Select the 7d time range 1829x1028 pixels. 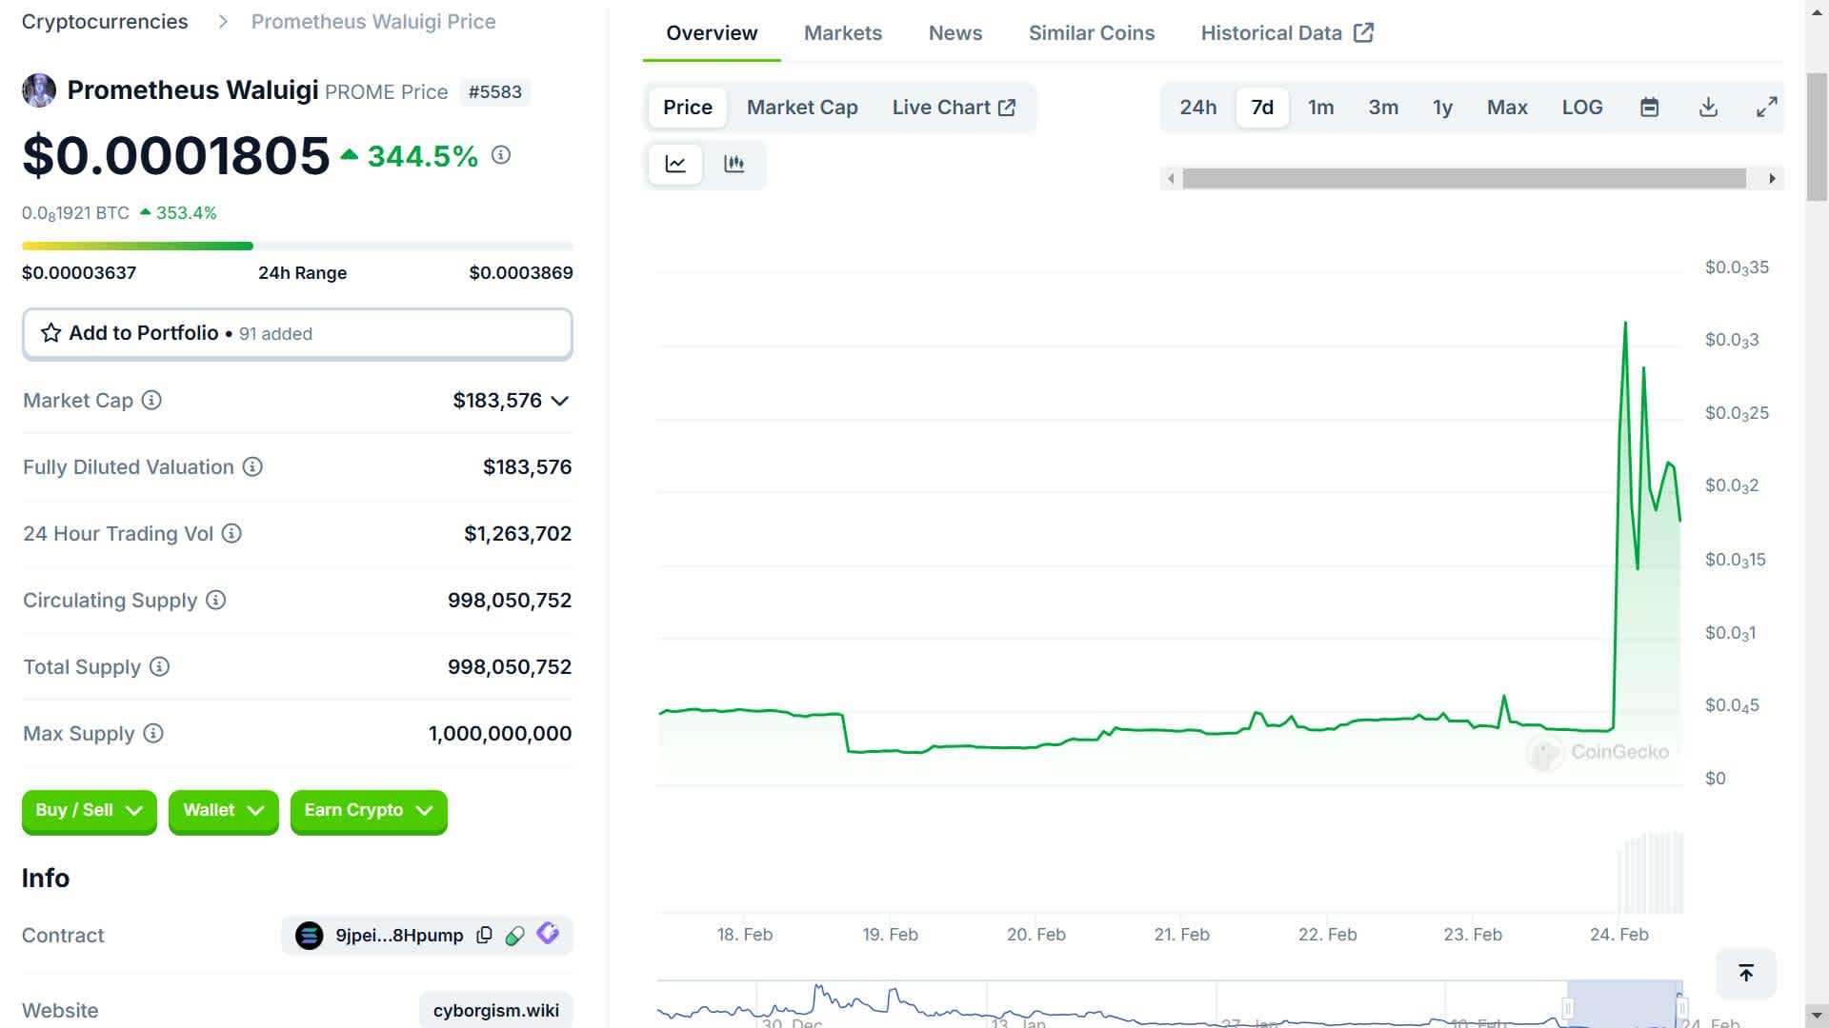click(x=1262, y=108)
